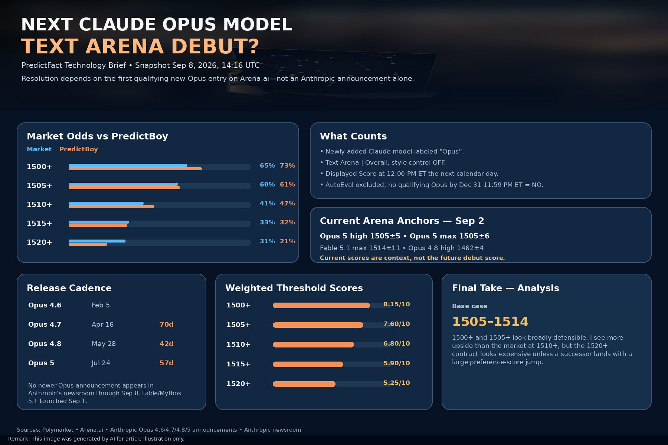Click the 'Market Odds vs PredictBoy' heading

[x=98, y=136]
